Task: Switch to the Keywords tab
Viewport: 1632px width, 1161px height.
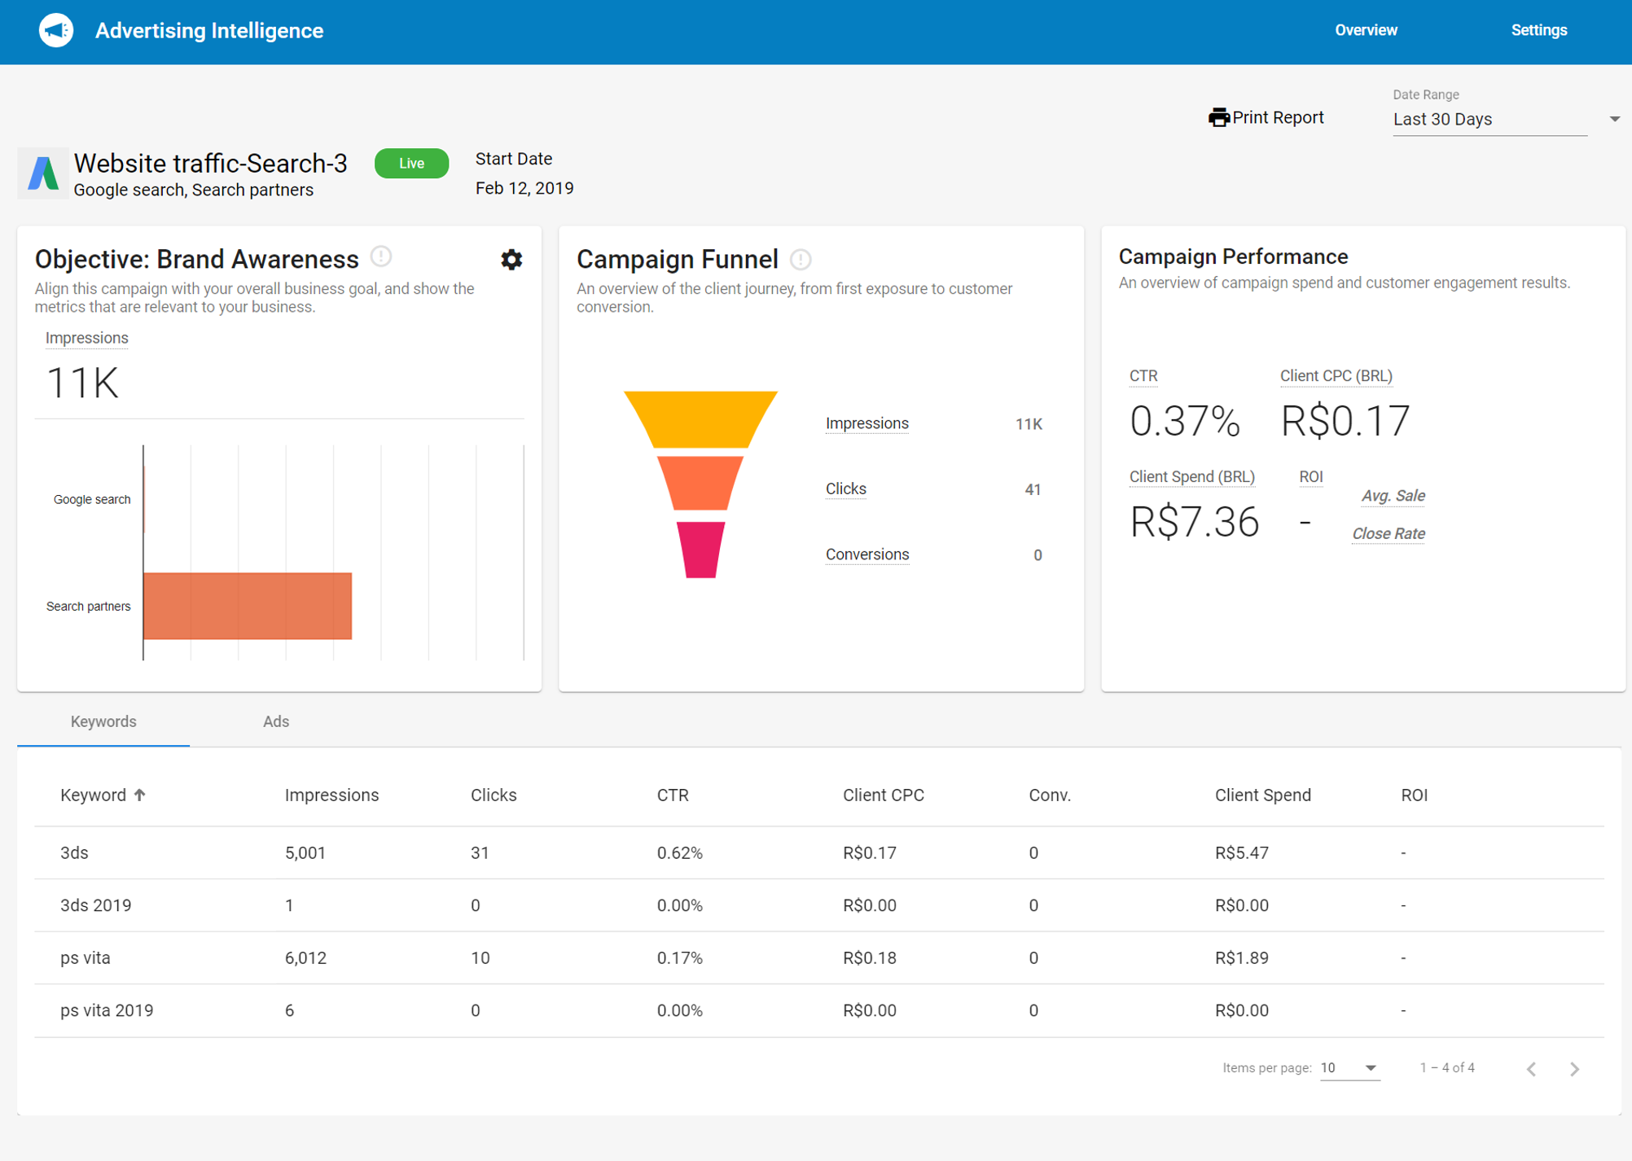Action: point(103,722)
